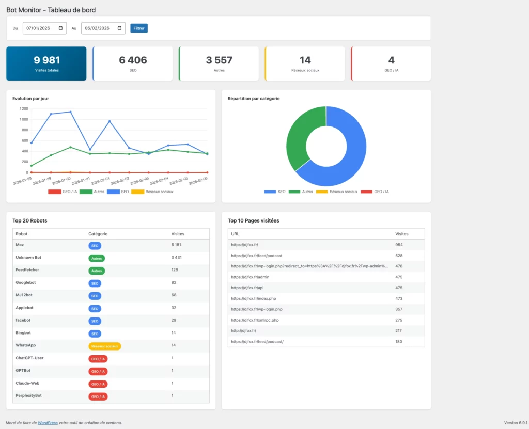Click the https://djfox.fr/index.php URL row
The width and height of the screenshot is (529, 429).
[253, 299]
